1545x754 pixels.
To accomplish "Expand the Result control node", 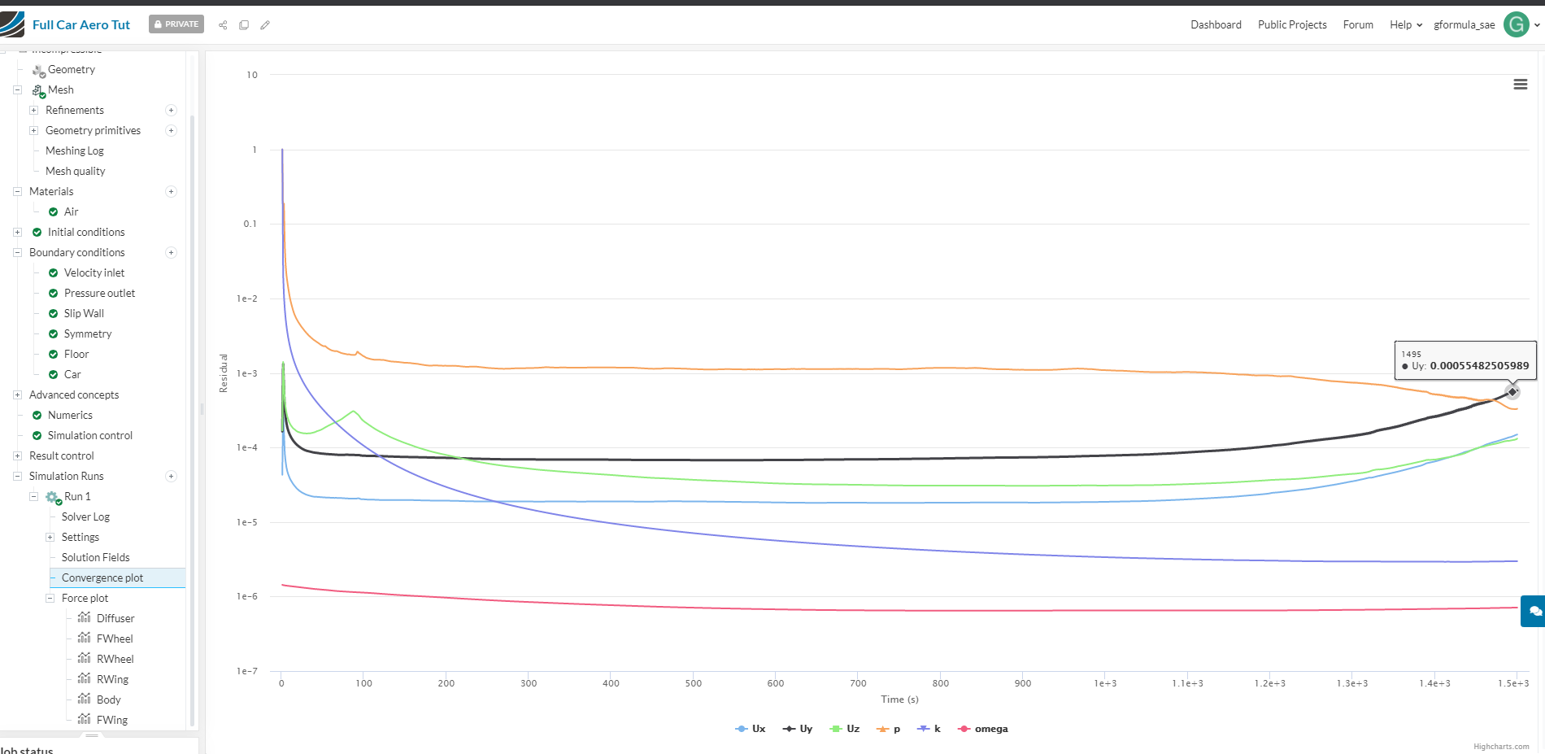I will tap(17, 456).
